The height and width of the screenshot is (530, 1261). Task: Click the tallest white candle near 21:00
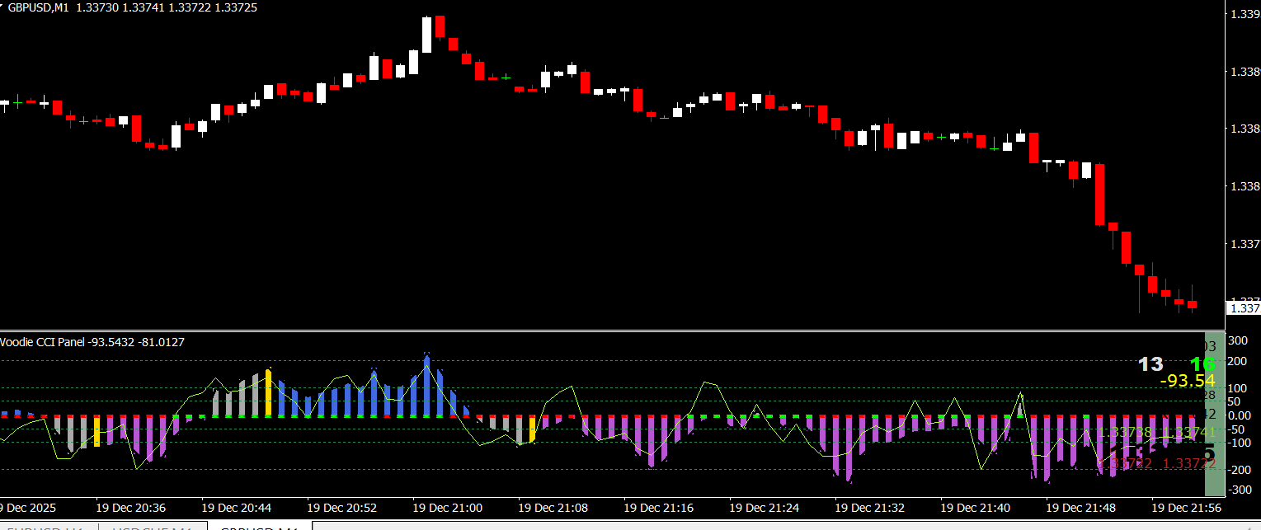coord(426,35)
